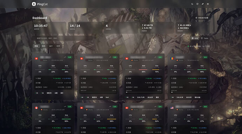Screen dimensions: 242x134
Task: Click the PingCat logo icon
Action: click(x=34, y=4)
